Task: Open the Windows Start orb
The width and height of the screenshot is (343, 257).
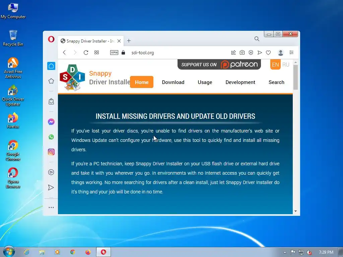Action: [x=9, y=252]
